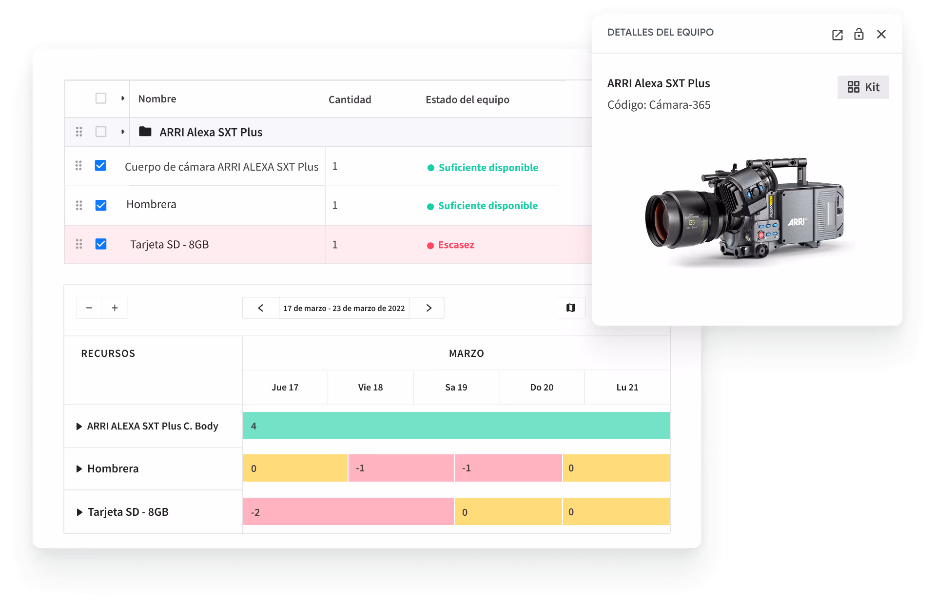Uncheck the Tarjeta SD - 8GB checkbox
The image size is (935, 603).
click(x=101, y=244)
